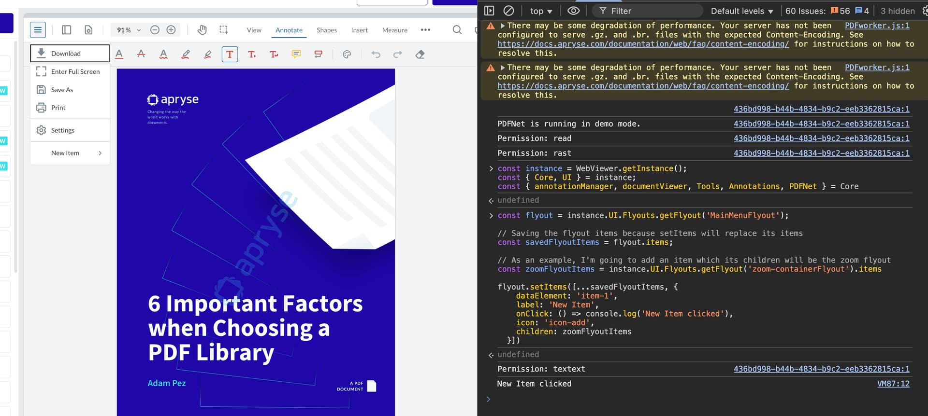Choose Save As from the menu
This screenshot has width=928, height=416.
[62, 90]
